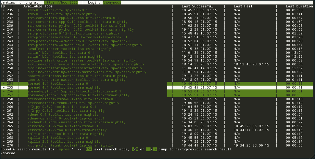This screenshot has height=159, width=315.
Task: Click the highlighted 'spread' search term in status line
Action: (65, 149)
